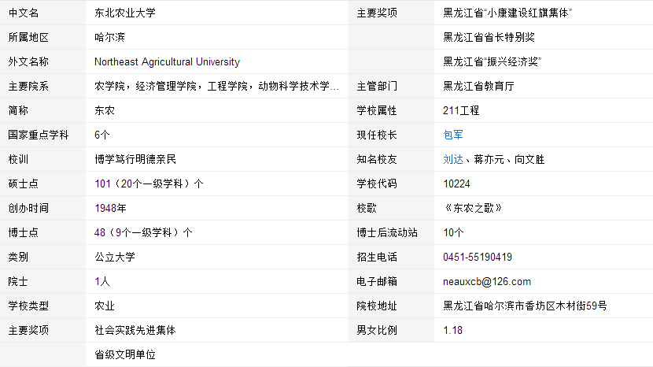Screen dimensions: 653x367
Task: Click the 所属地区 label
Action: click(x=28, y=37)
